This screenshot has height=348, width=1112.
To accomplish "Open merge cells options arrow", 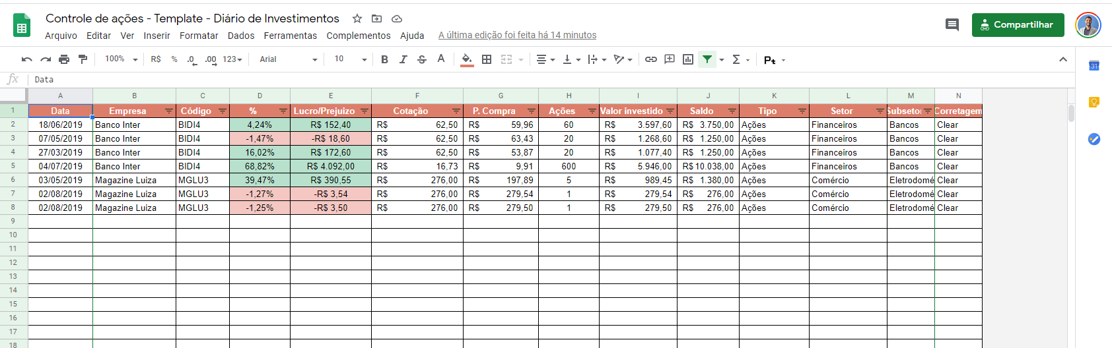I will (x=521, y=59).
